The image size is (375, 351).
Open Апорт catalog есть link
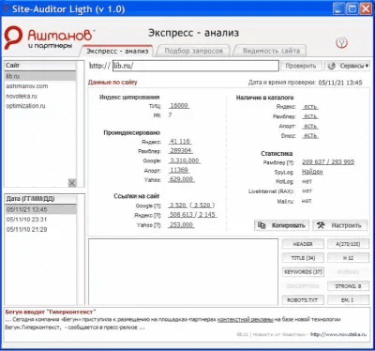[310, 126]
